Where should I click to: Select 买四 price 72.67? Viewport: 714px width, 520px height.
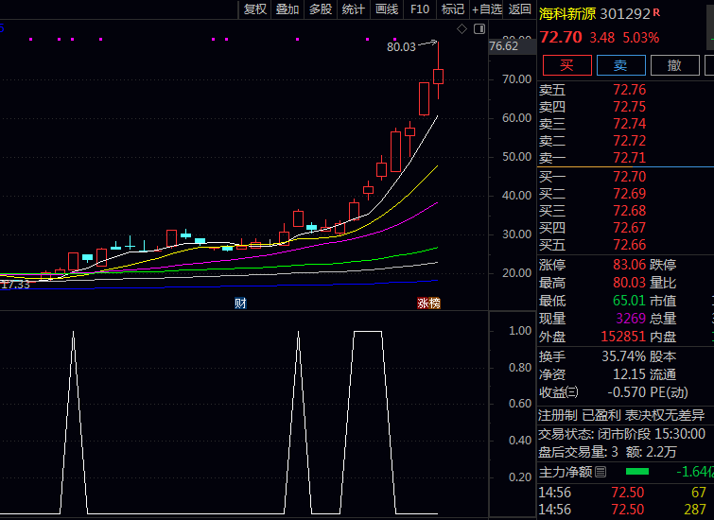(629, 228)
